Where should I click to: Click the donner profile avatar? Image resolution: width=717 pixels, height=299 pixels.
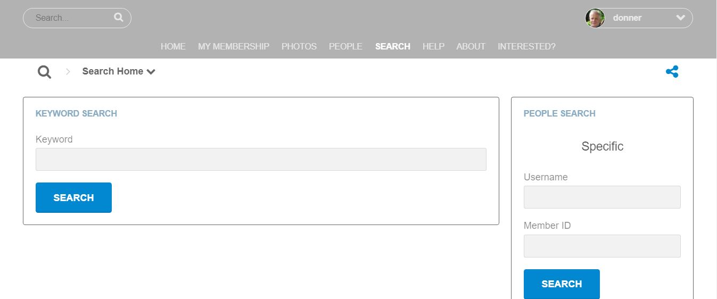[595, 18]
